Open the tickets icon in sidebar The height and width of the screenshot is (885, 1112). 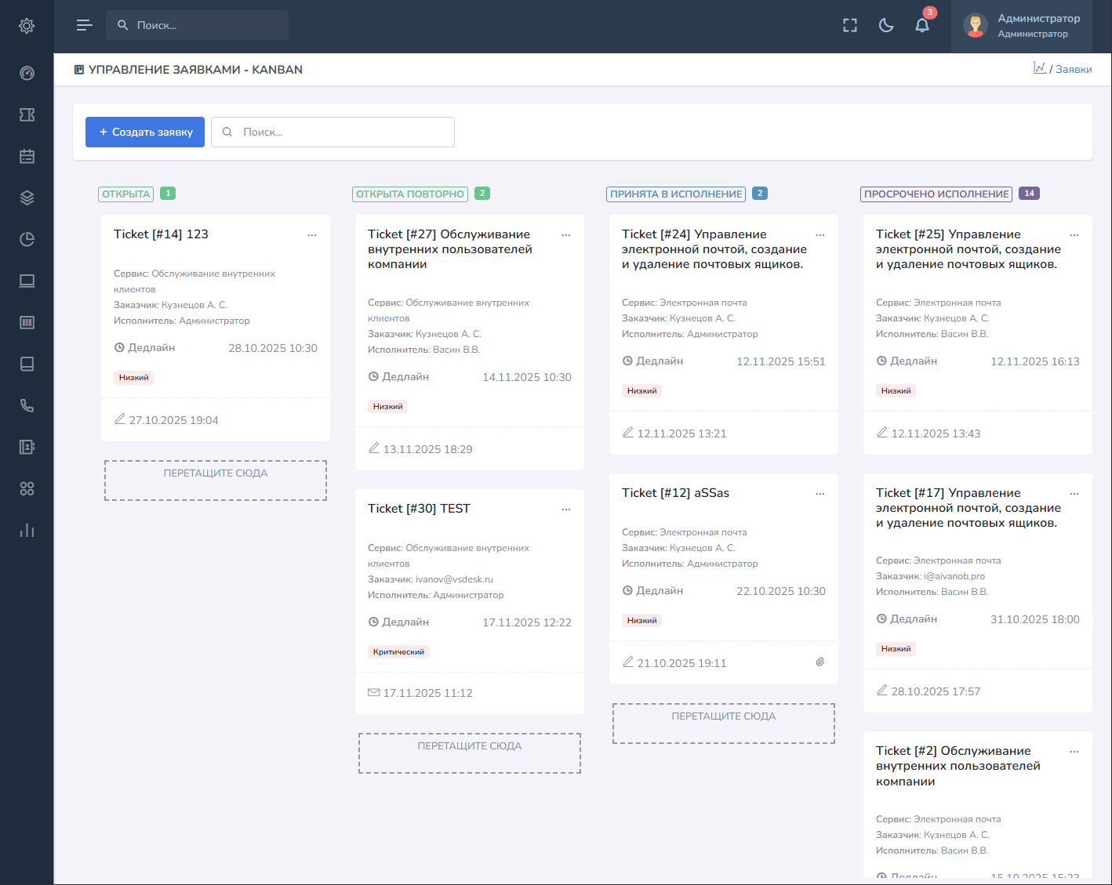tap(27, 115)
